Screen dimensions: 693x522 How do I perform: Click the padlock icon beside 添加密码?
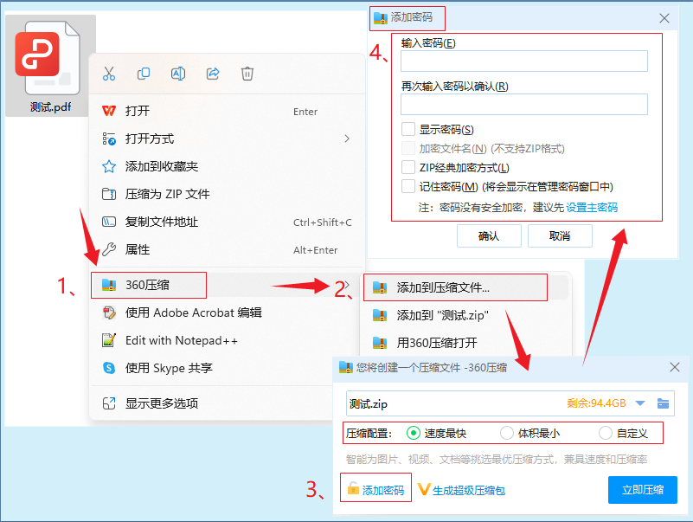click(x=353, y=488)
